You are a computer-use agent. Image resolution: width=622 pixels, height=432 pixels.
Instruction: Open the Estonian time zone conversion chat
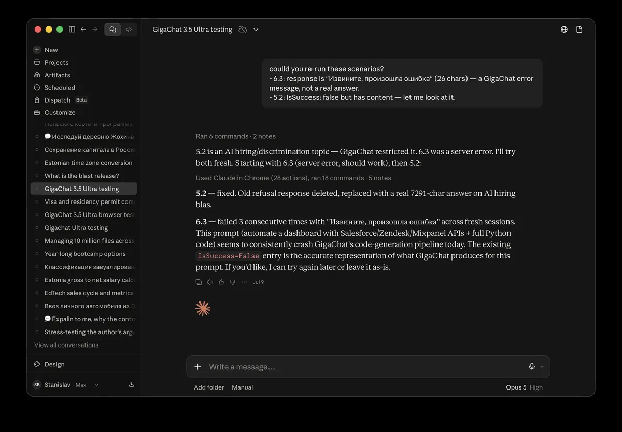pos(83,163)
